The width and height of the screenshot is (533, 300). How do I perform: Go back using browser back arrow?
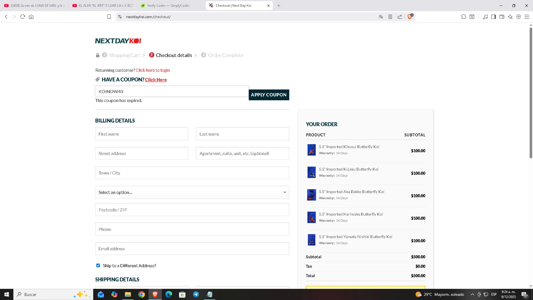point(6,17)
